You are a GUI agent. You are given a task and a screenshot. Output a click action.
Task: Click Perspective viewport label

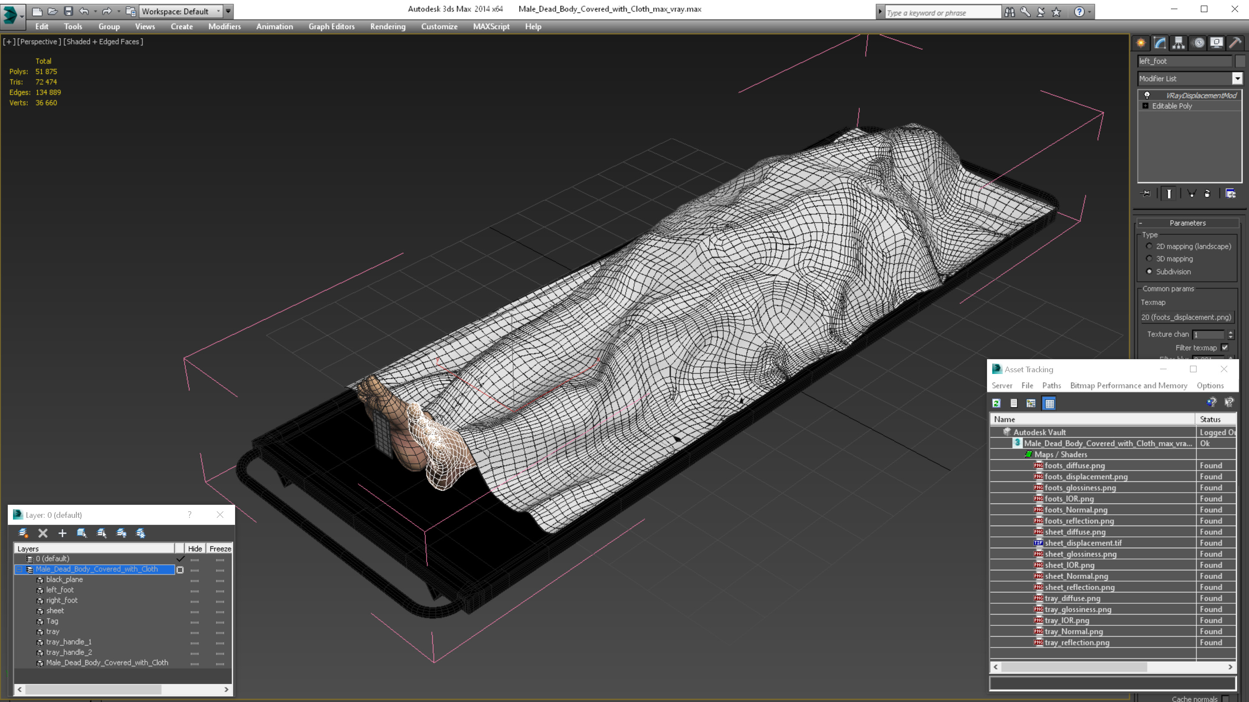39,42
